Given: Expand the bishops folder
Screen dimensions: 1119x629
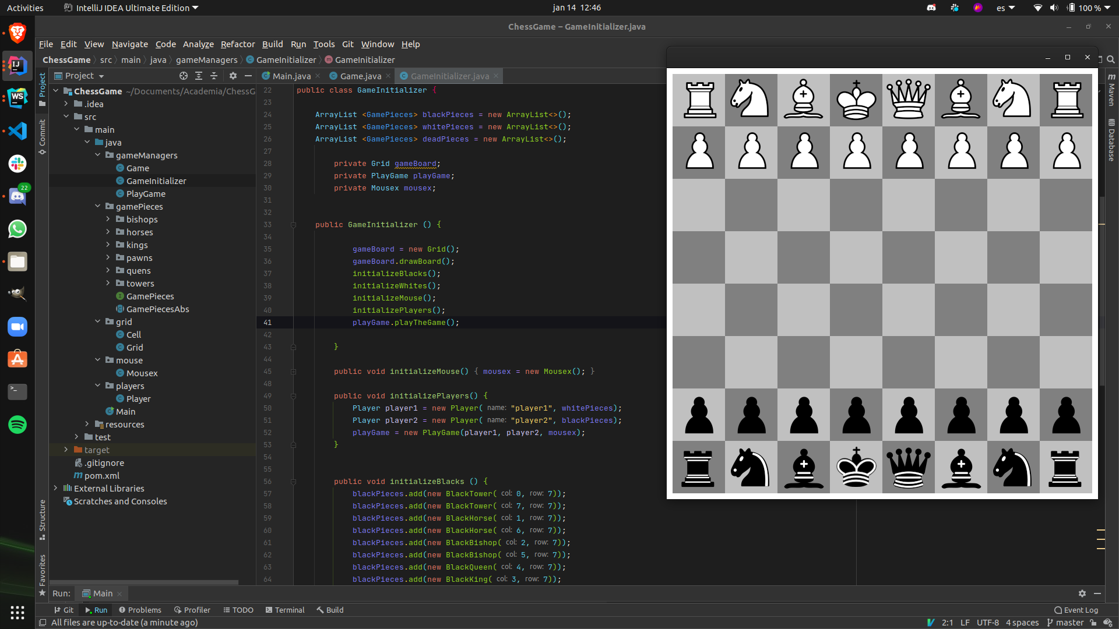Looking at the screenshot, I should 108,220.
